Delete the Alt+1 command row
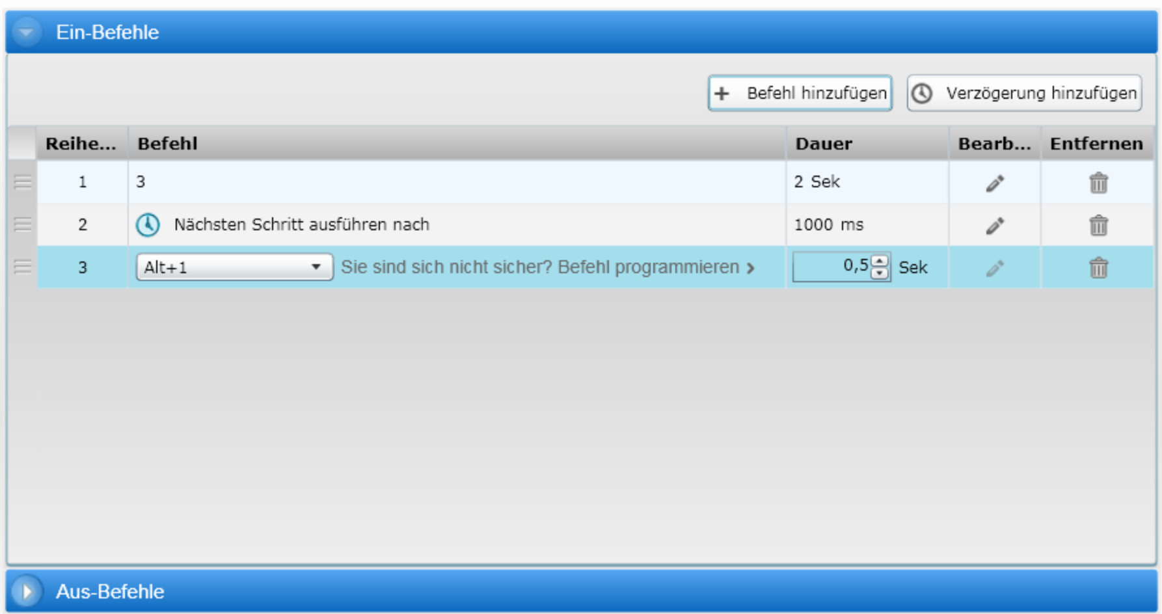Image resolution: width=1162 pixels, height=614 pixels. 1098,268
